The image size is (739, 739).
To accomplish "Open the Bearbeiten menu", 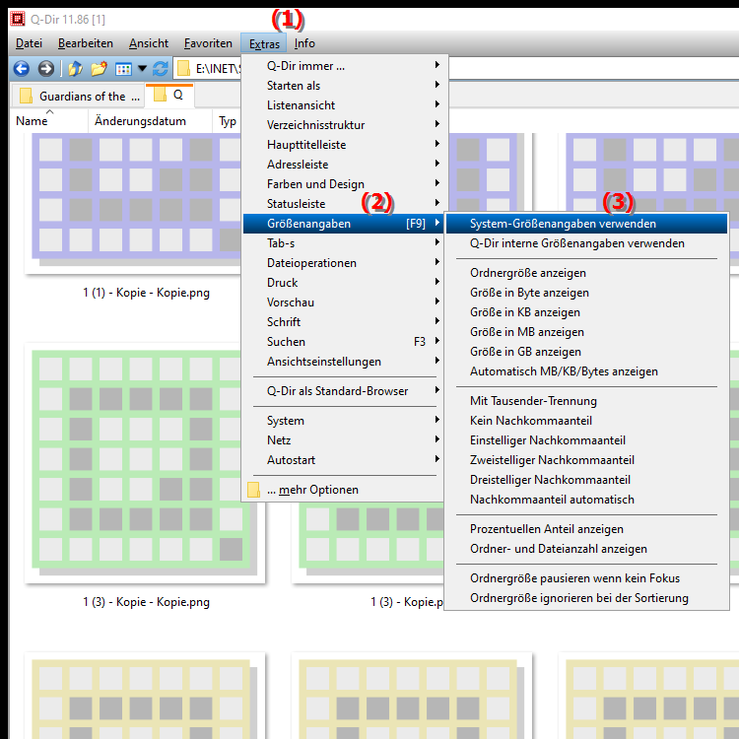I will 86,43.
